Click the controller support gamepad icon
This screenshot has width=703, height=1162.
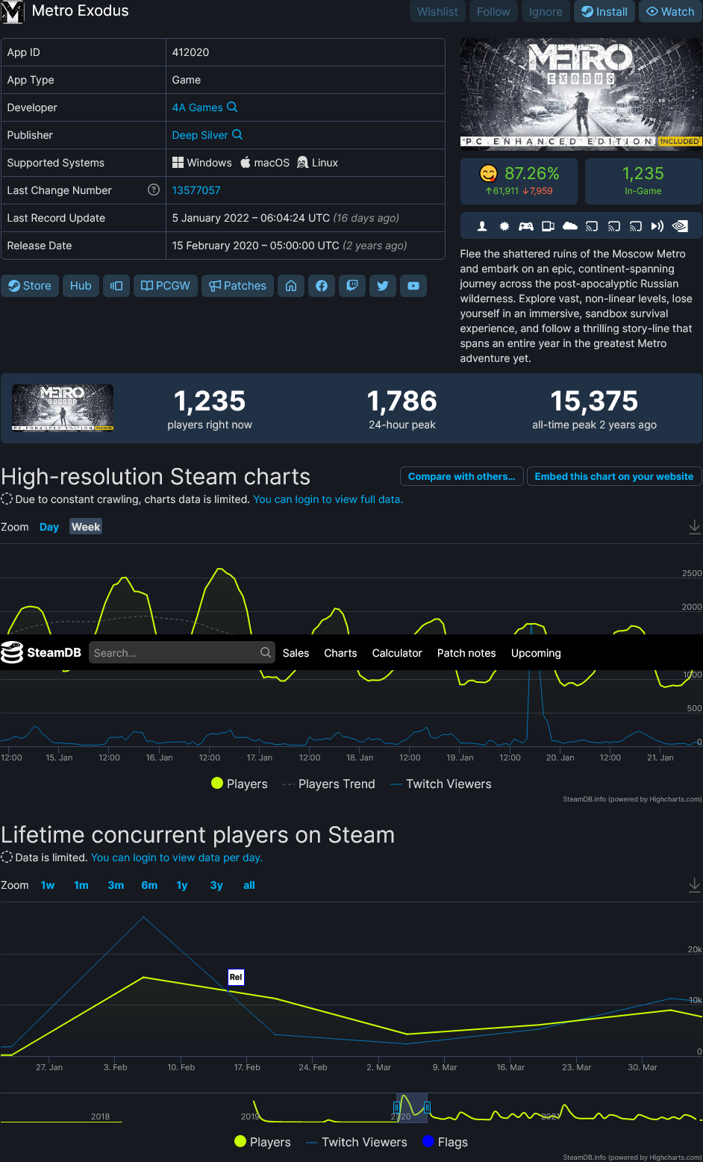526,226
